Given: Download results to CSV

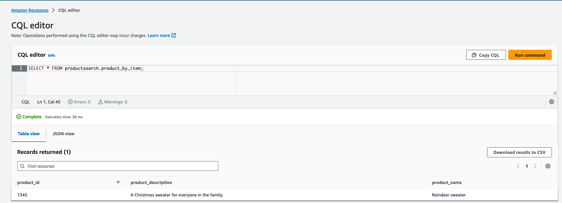Looking at the screenshot, I should click(x=519, y=152).
